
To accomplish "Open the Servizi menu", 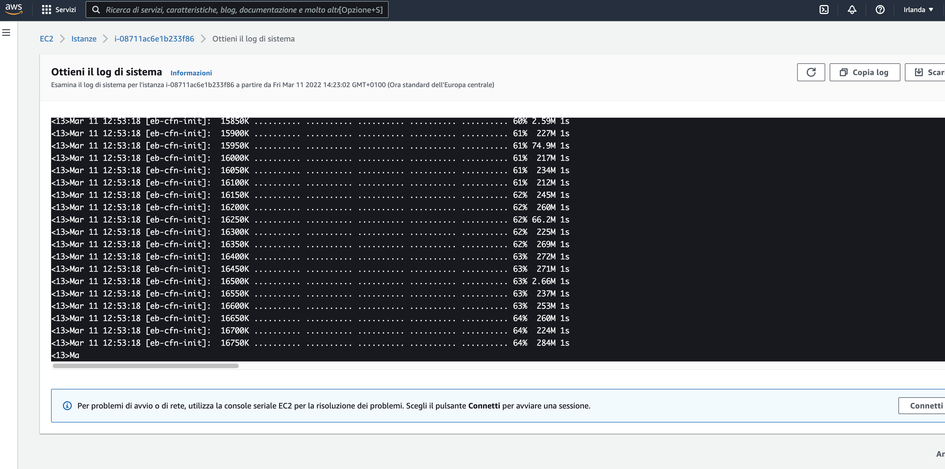I will [x=59, y=10].
